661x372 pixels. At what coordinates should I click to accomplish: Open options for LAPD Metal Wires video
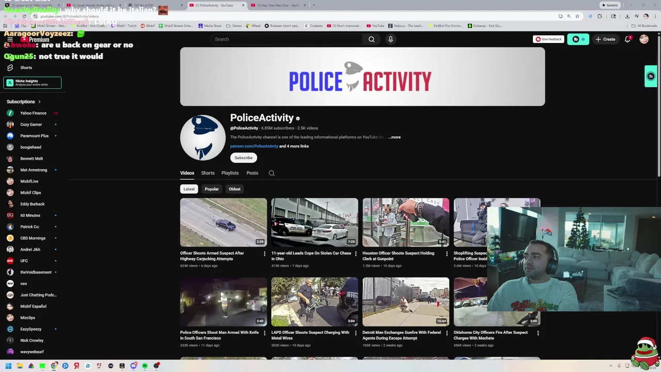(355, 333)
